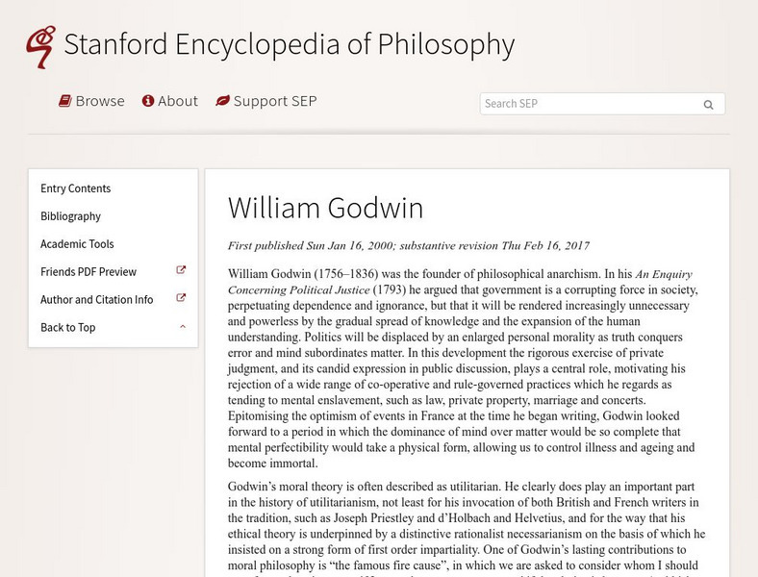
Task: Type in the Search SEP field
Action: coord(587,104)
